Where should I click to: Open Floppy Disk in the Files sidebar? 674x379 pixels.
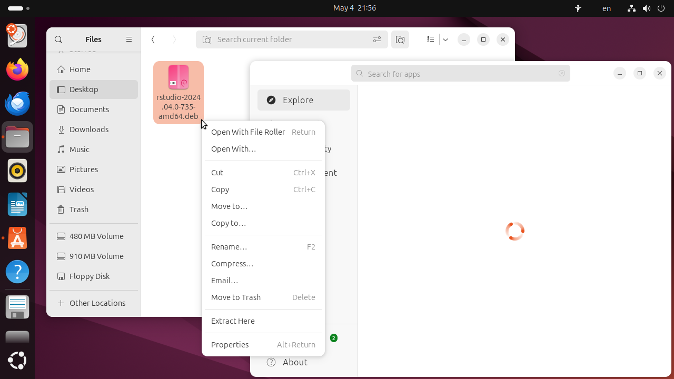[94, 276]
